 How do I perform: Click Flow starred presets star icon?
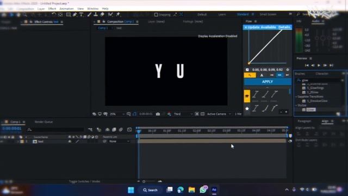click(x=247, y=109)
